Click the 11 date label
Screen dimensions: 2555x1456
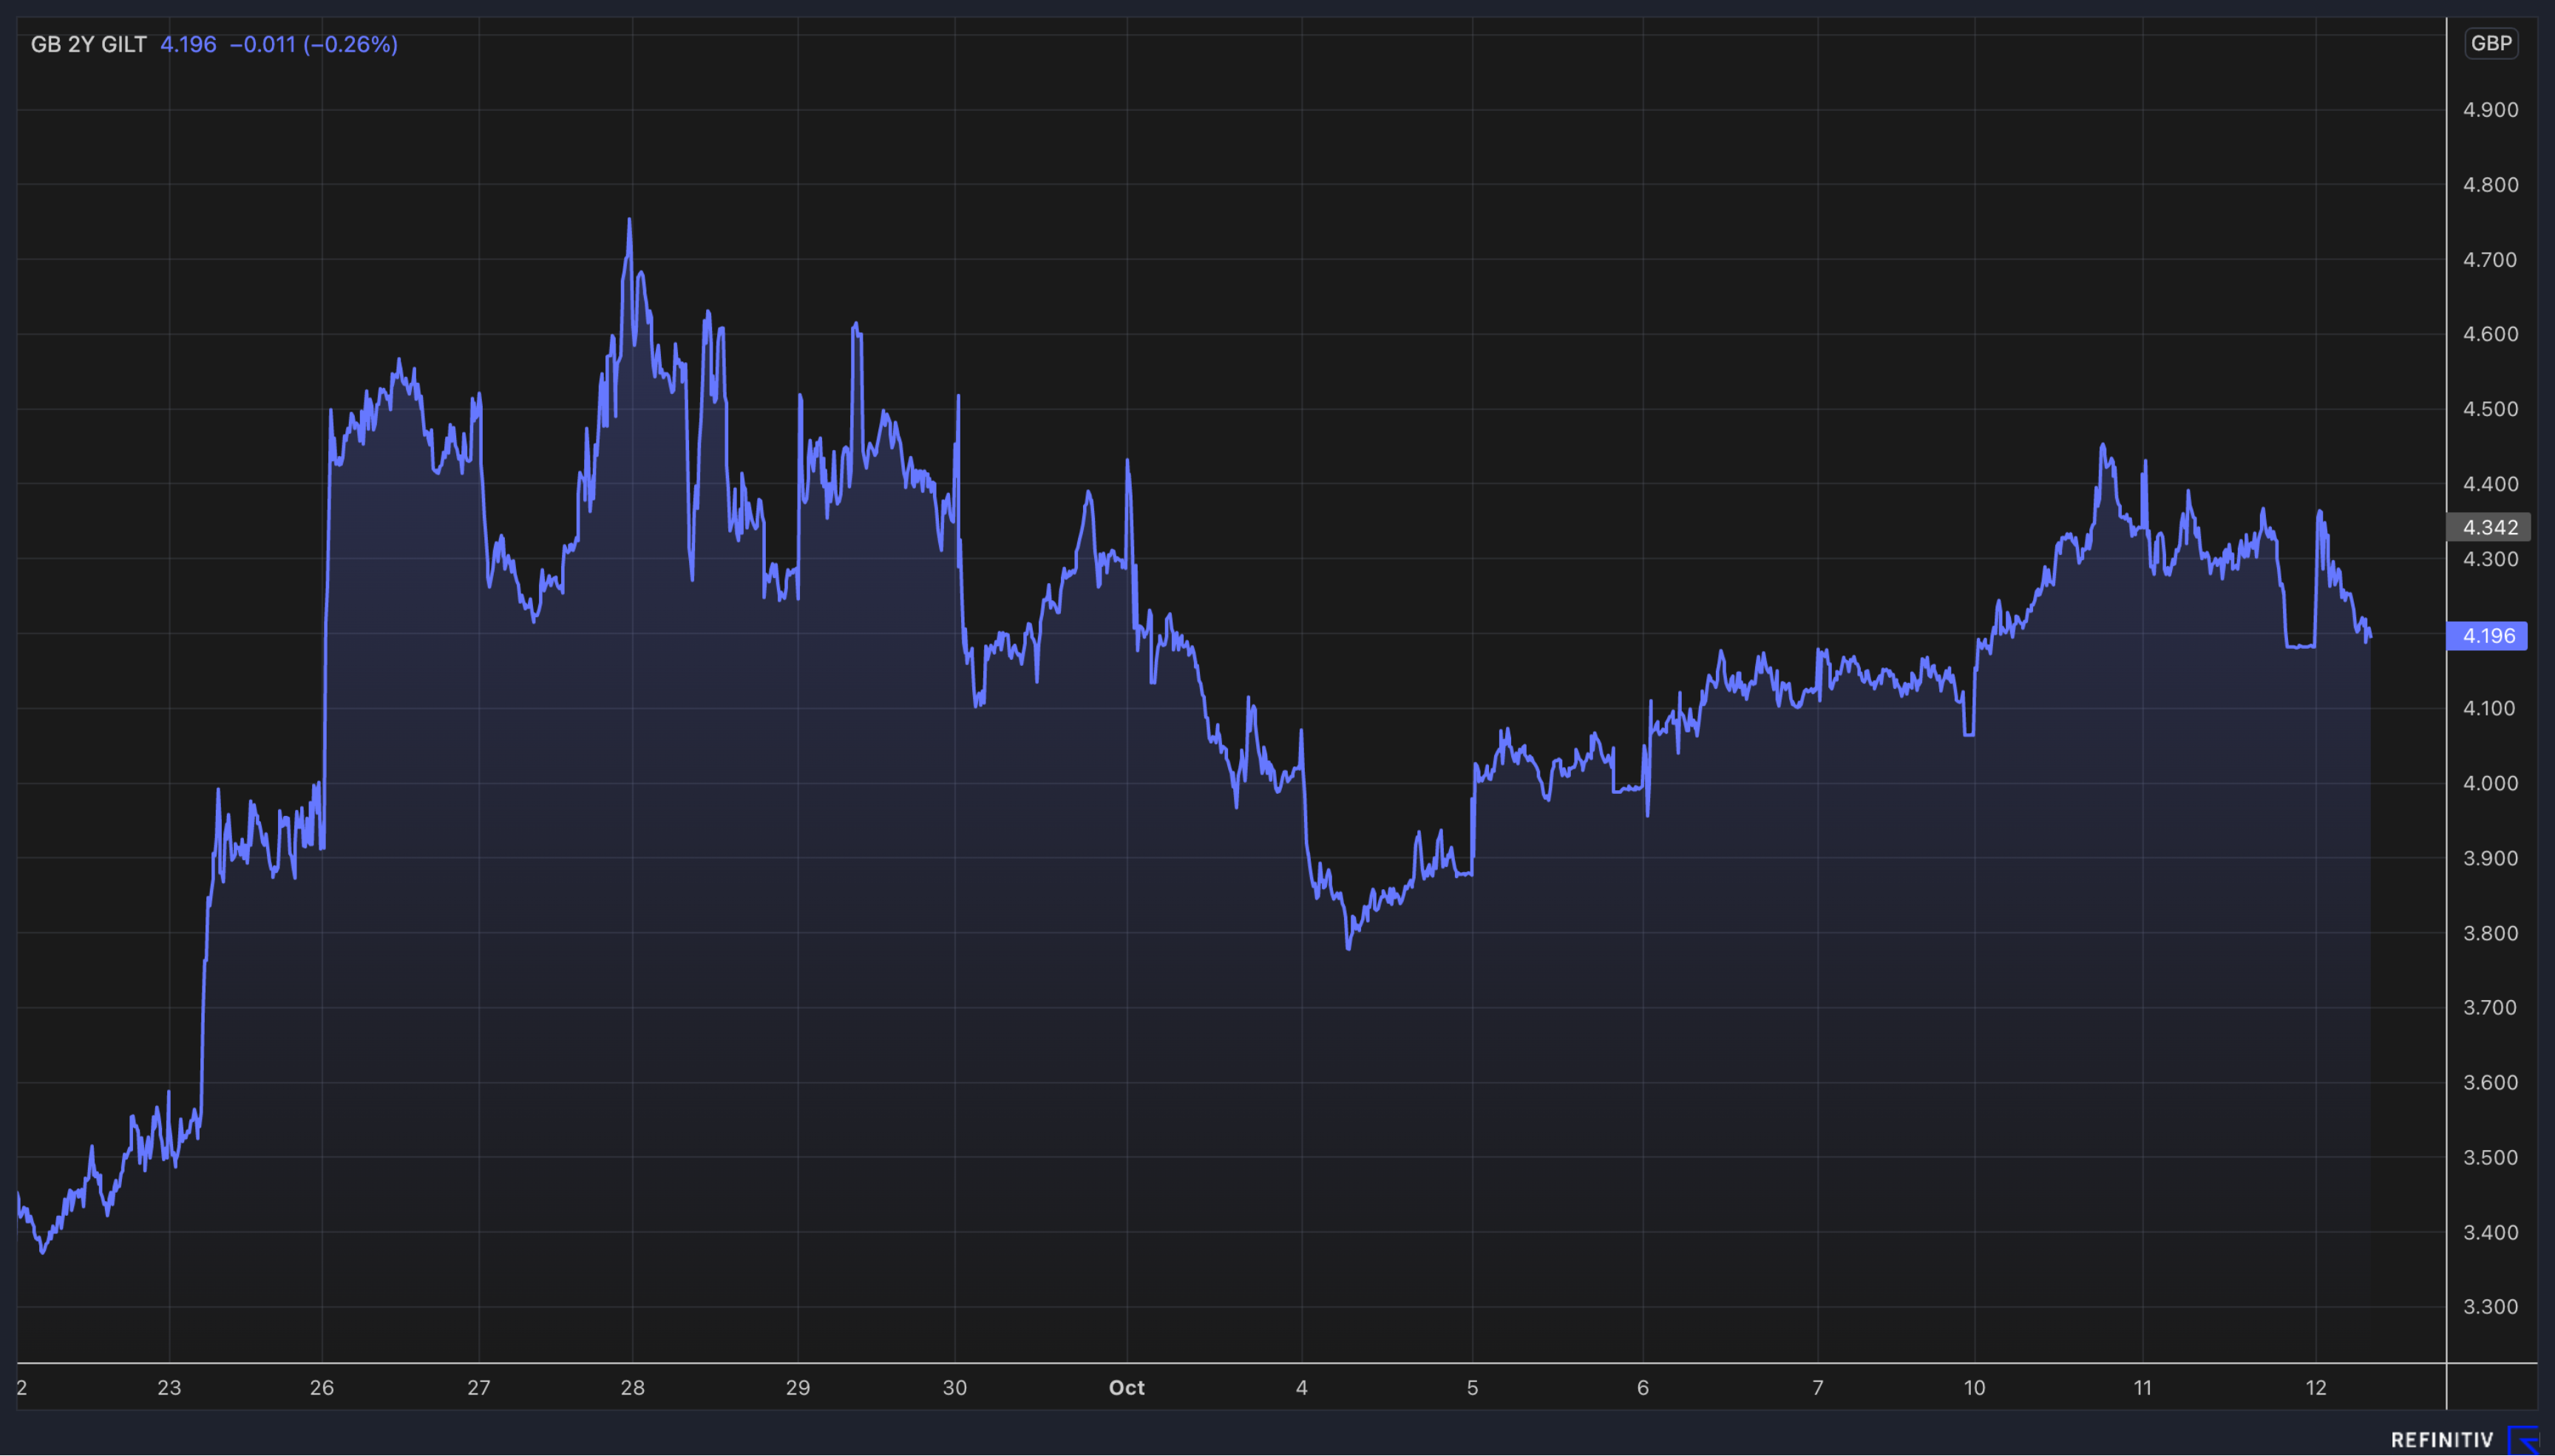pos(2142,1387)
